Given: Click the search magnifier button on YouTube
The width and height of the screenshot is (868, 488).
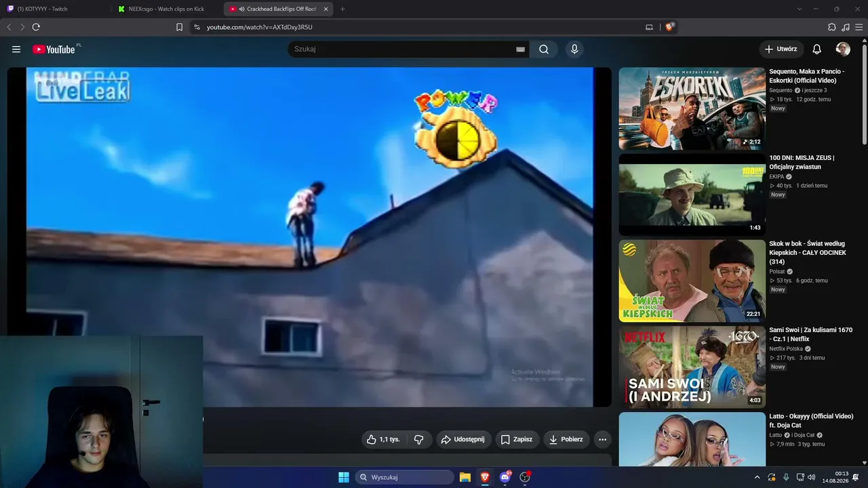Looking at the screenshot, I should pyautogui.click(x=544, y=49).
